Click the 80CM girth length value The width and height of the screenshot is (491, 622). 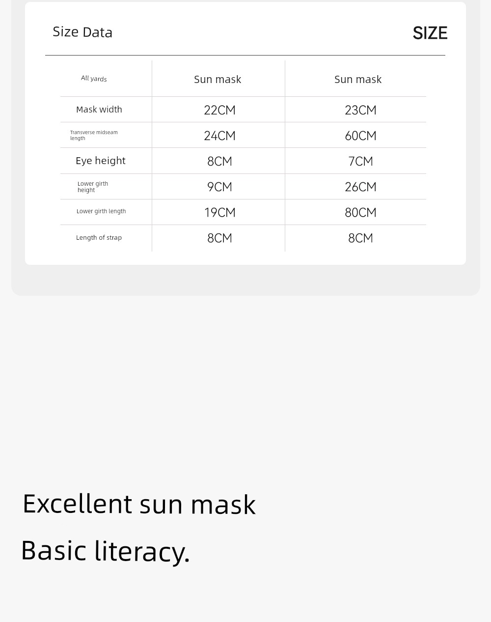tap(360, 212)
